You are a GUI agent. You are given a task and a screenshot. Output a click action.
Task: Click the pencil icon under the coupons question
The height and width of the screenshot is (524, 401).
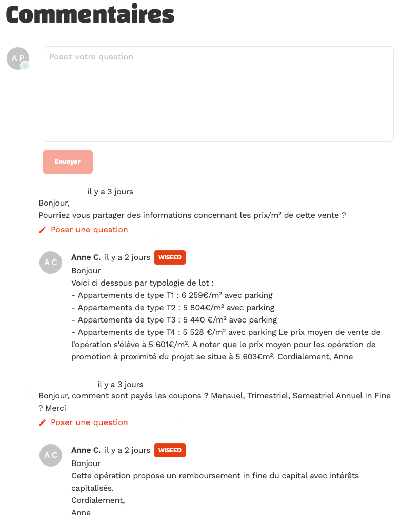[x=43, y=423]
